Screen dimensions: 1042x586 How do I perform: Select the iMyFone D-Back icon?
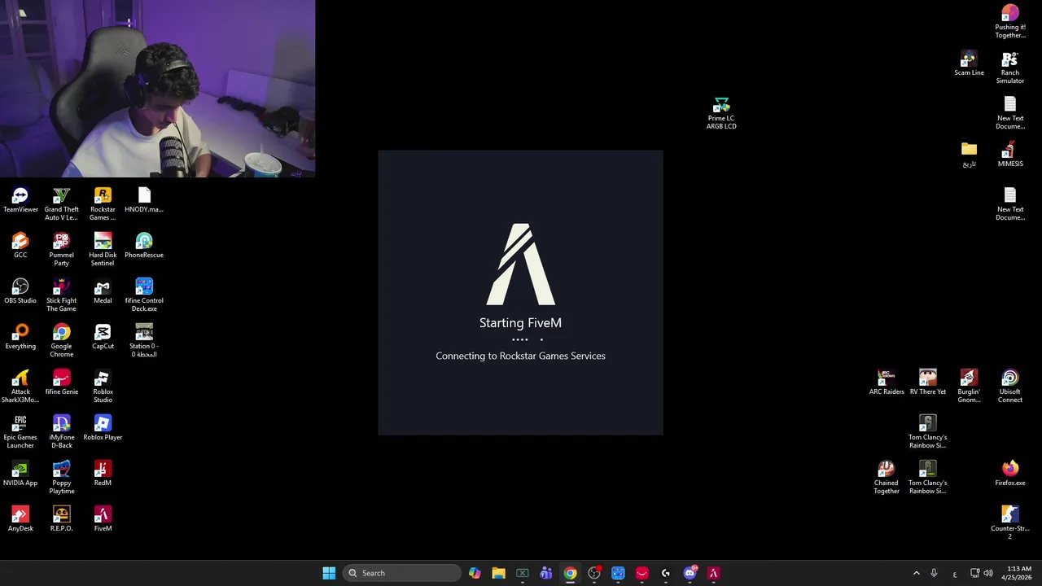pos(61,431)
